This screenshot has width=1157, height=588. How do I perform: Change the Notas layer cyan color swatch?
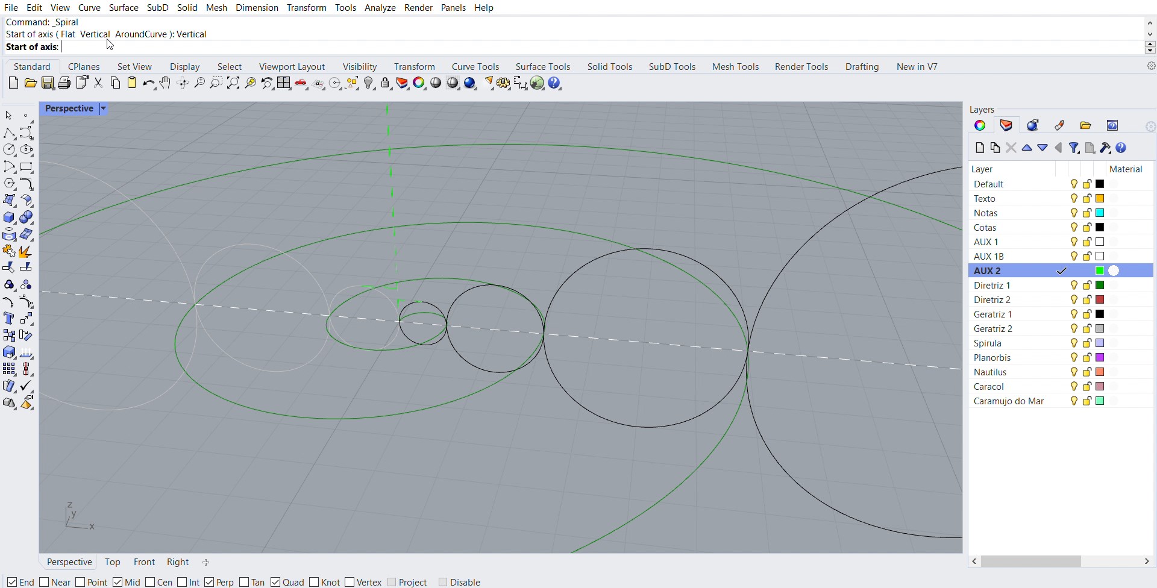click(x=1100, y=213)
